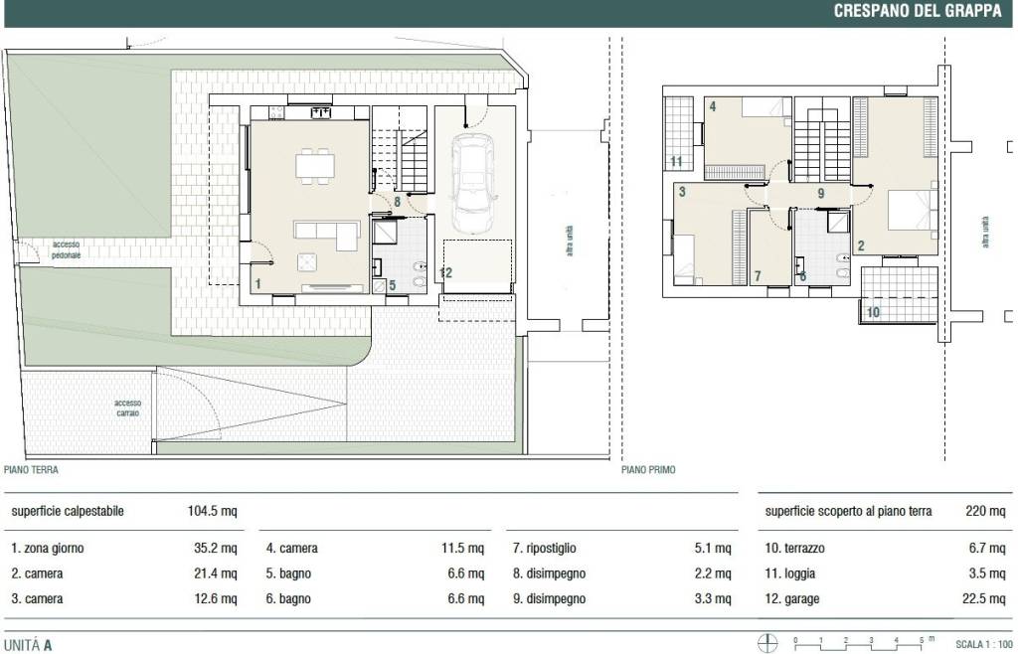Select the PIANO PRIMO caption
Image resolution: width=1018 pixels, height=654 pixels.
click(x=648, y=470)
